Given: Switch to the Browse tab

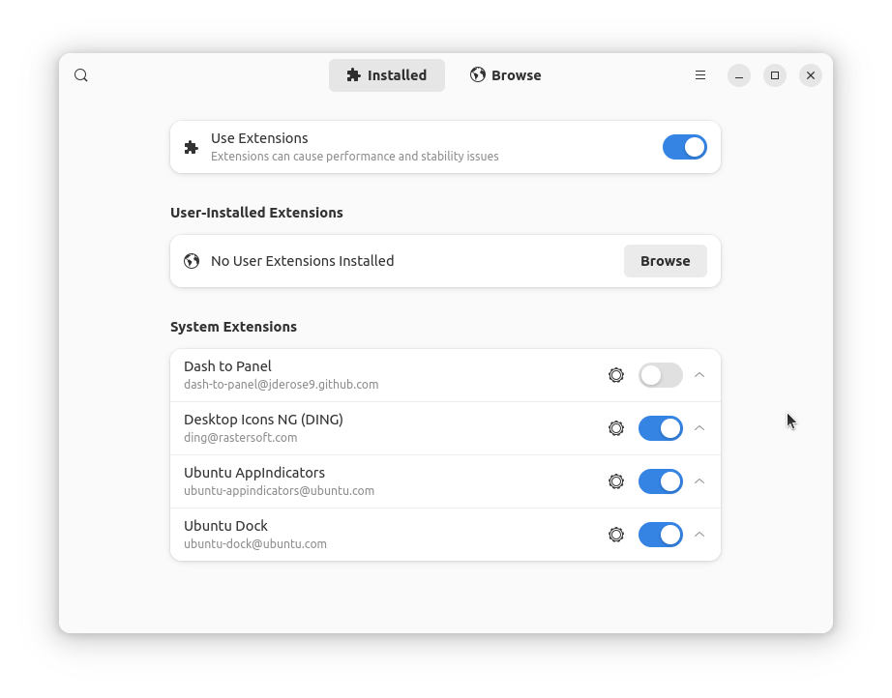Looking at the screenshot, I should pyautogui.click(x=506, y=75).
